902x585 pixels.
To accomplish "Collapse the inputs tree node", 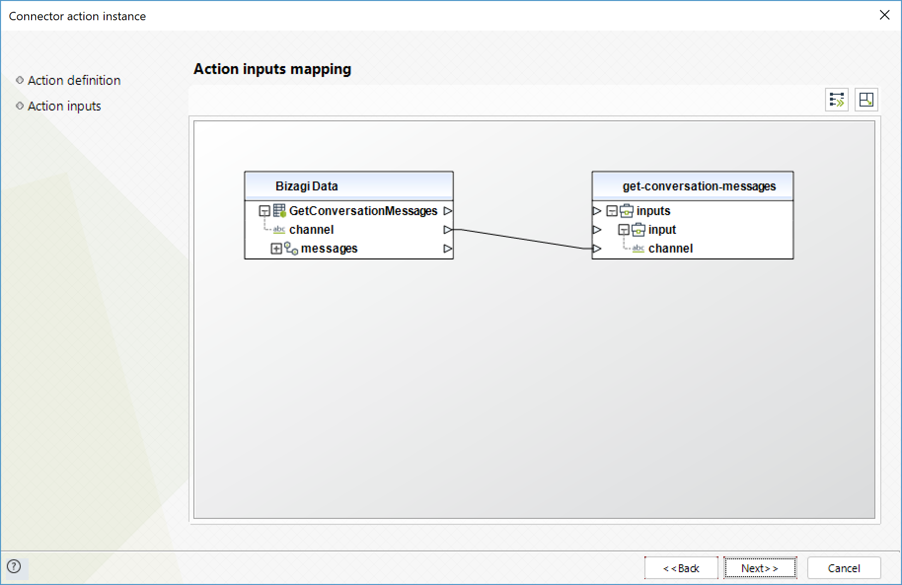I will coord(612,211).
